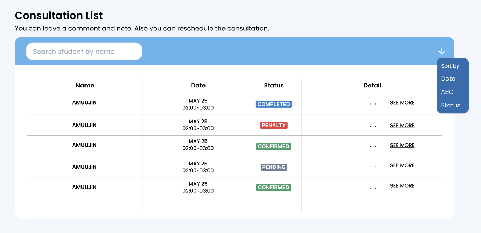Open SEE MORE for the PENDING row
This screenshot has height=233, width=481.
point(402,165)
